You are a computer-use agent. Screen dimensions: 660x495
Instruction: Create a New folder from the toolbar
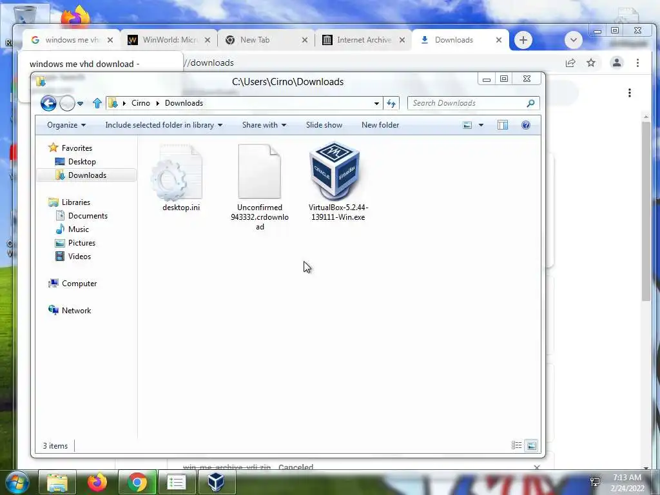pyautogui.click(x=380, y=125)
